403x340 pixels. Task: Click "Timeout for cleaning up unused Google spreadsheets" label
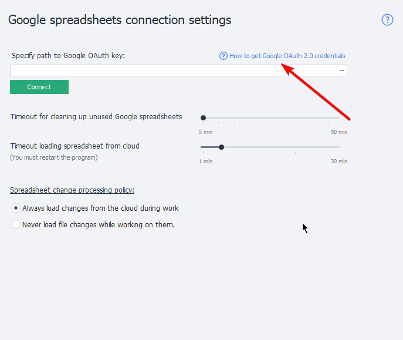[96, 117]
